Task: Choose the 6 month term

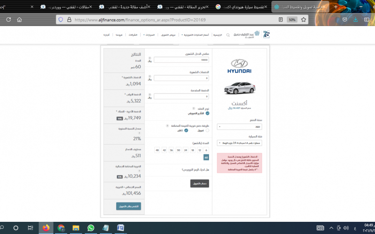Action: (x=206, y=150)
